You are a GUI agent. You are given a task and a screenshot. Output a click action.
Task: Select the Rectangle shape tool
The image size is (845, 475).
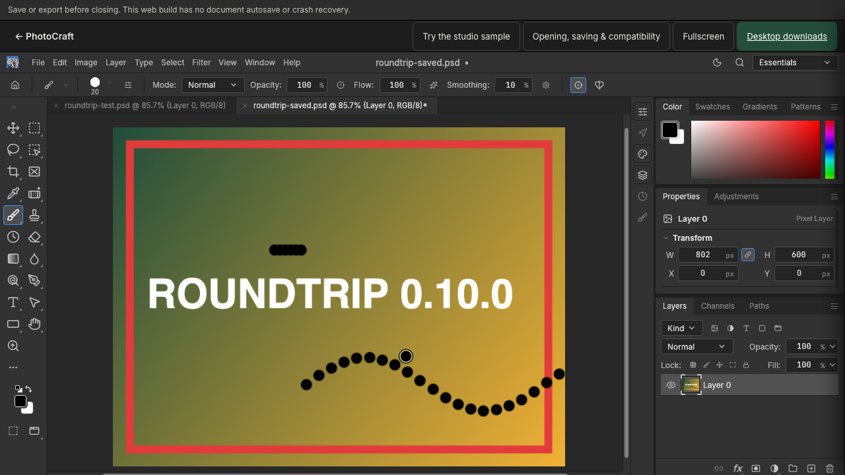coord(13,325)
